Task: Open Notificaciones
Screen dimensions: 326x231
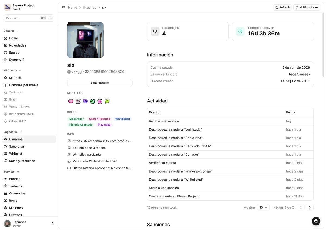Action: tap(307, 8)
